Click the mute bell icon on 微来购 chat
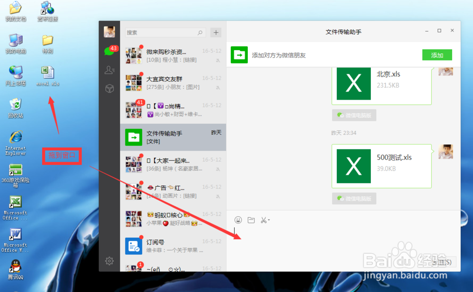The image size is (473, 292). 218,60
